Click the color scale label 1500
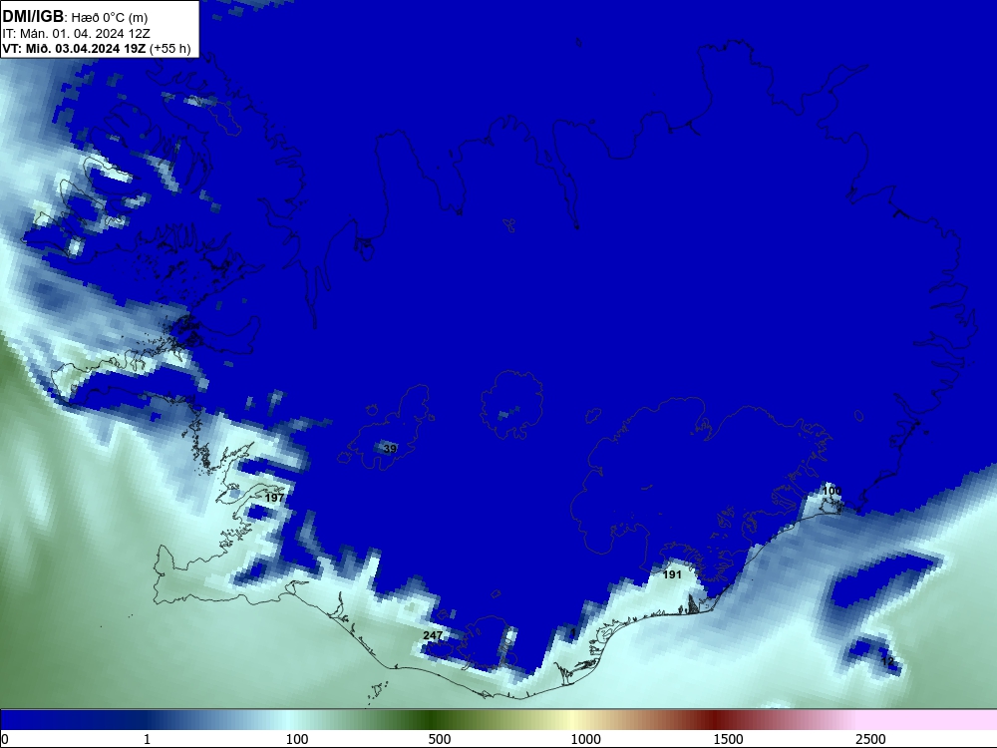Viewport: 997px width, 748px height. [x=728, y=739]
